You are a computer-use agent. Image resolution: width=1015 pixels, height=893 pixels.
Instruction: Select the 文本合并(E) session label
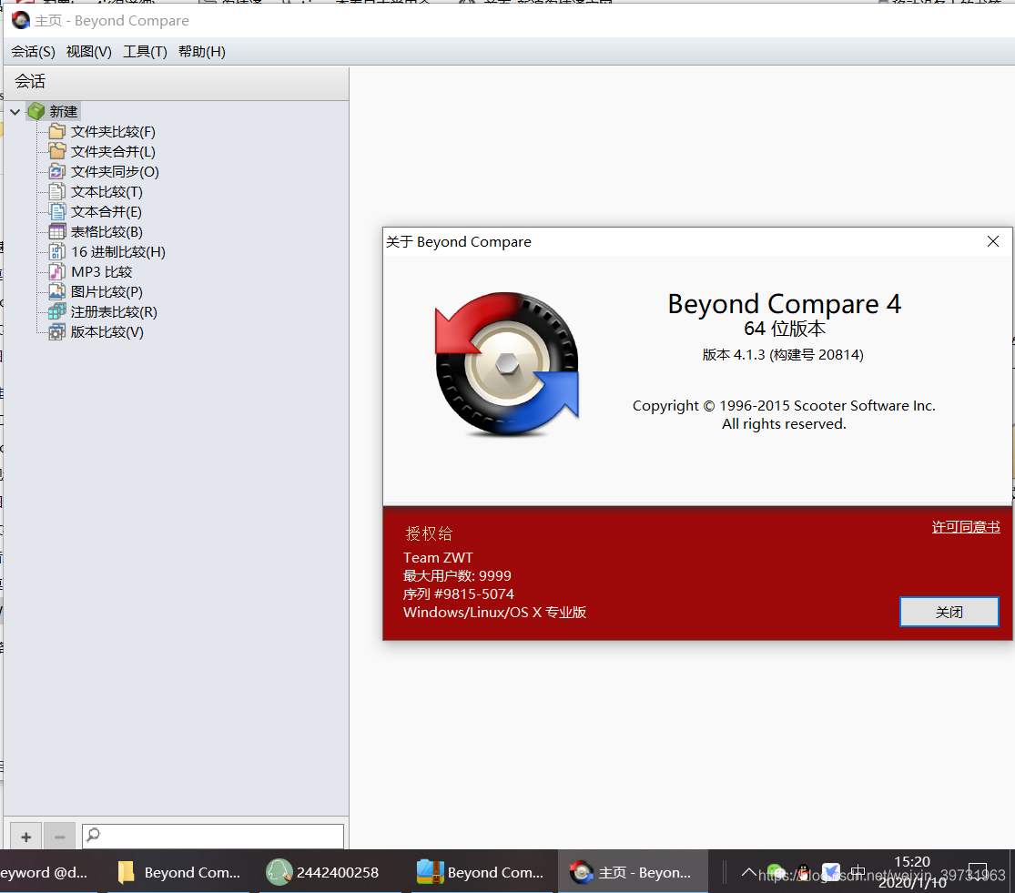tap(107, 212)
